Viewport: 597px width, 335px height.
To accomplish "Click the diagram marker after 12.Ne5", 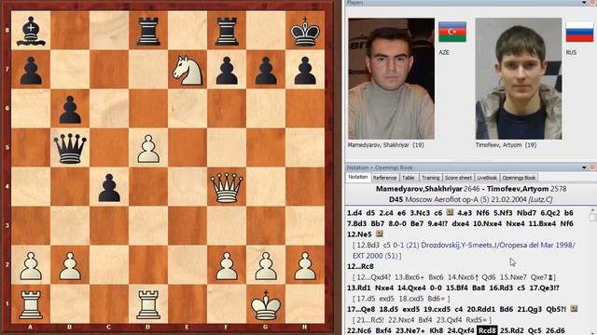I will (380, 234).
